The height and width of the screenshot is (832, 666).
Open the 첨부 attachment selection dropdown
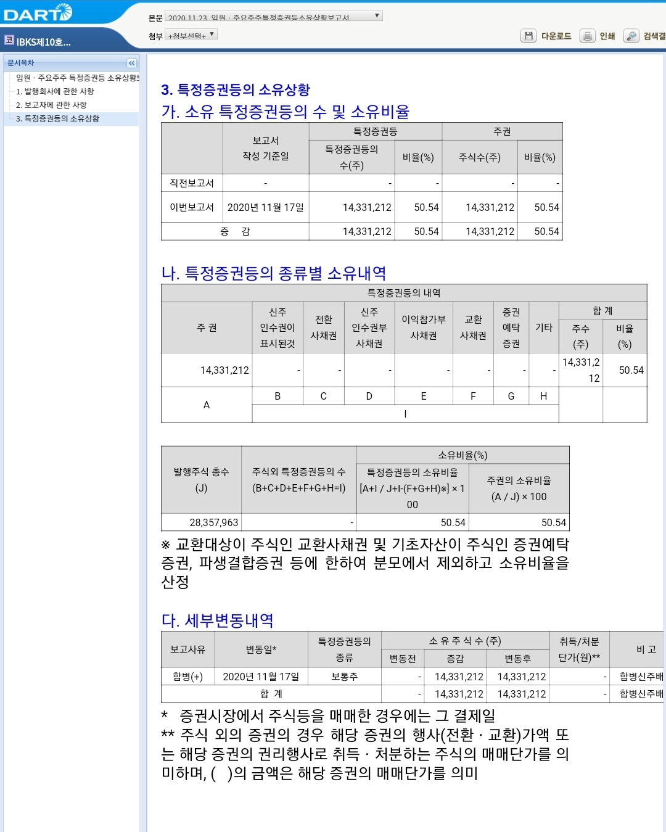(x=191, y=35)
